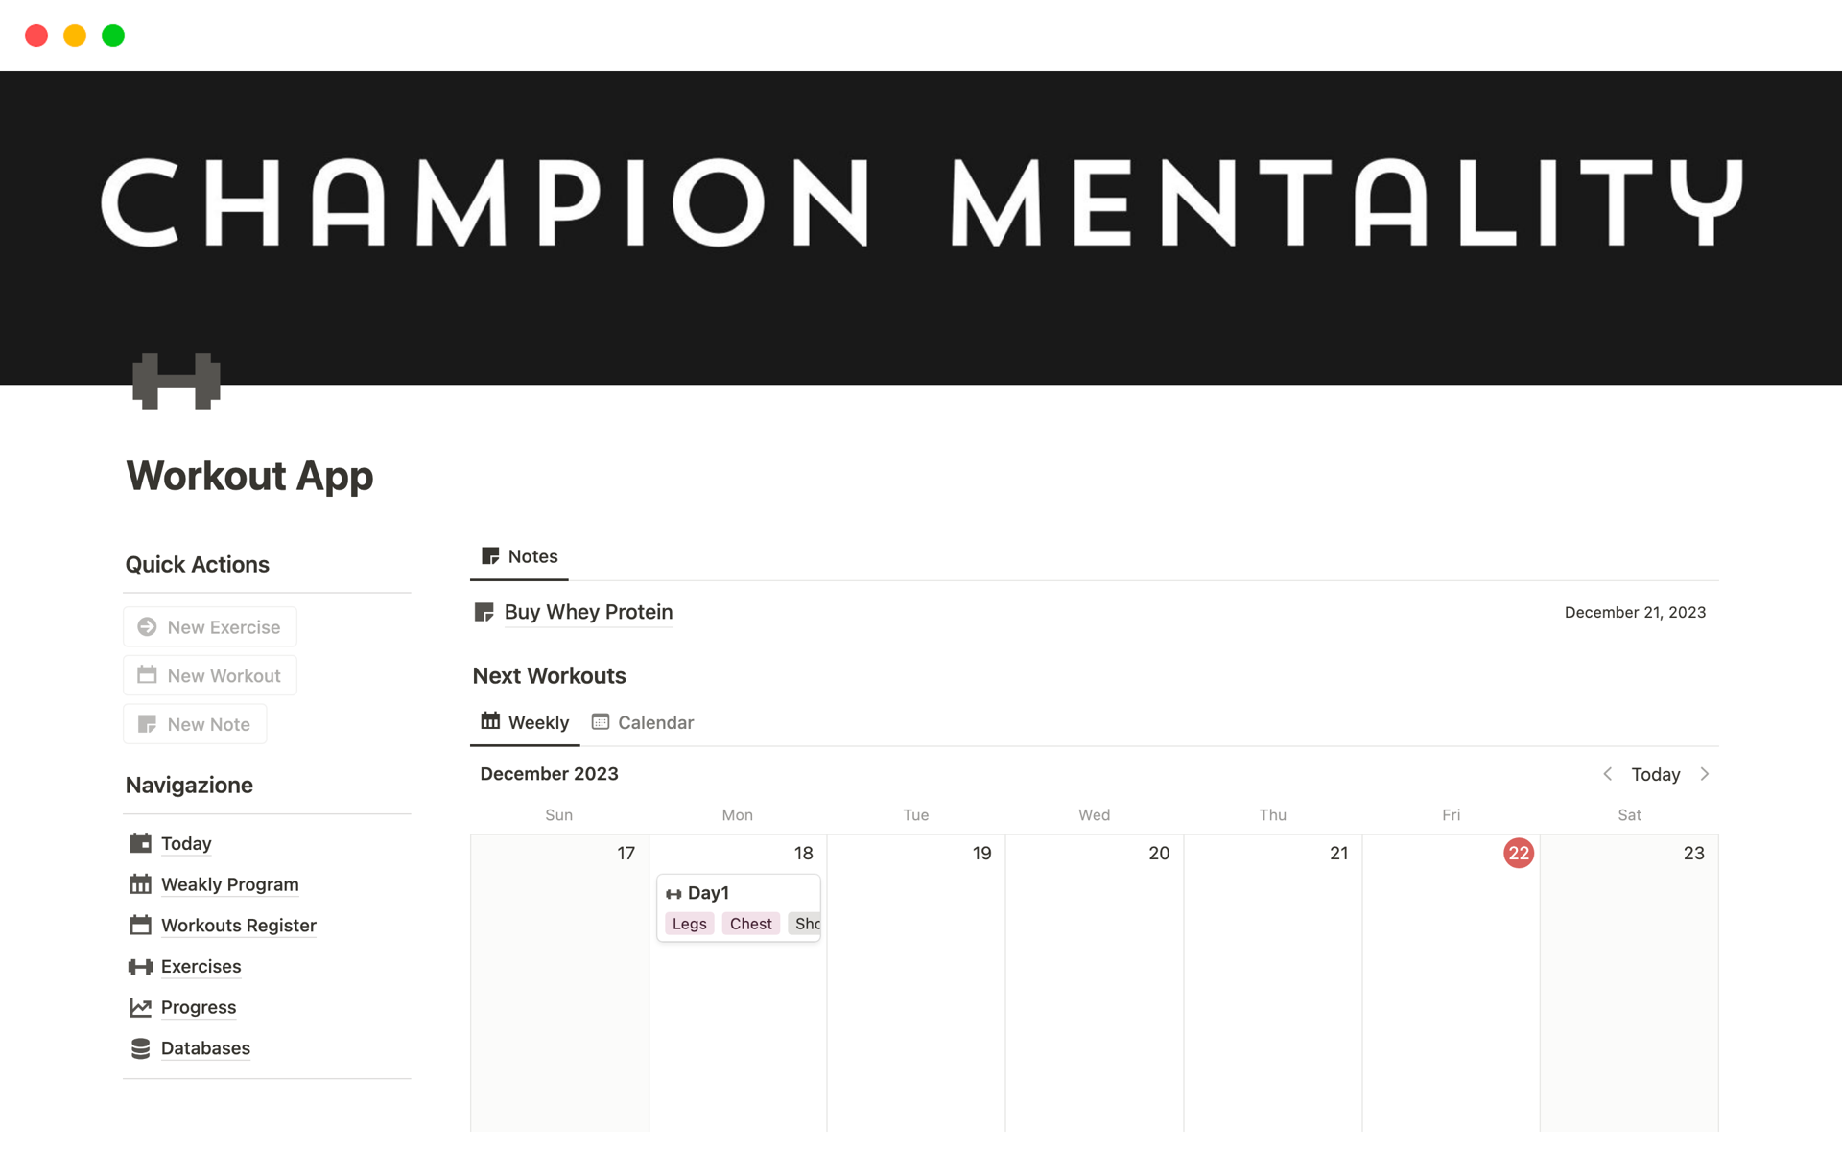The height and width of the screenshot is (1151, 1842).
Task: Open the Weakly Program page link
Action: pyautogui.click(x=229, y=884)
